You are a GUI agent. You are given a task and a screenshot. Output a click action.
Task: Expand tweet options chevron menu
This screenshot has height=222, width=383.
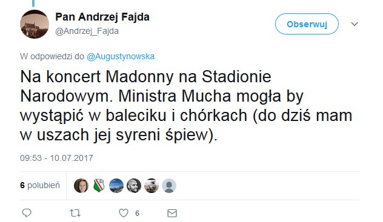pyautogui.click(x=355, y=24)
